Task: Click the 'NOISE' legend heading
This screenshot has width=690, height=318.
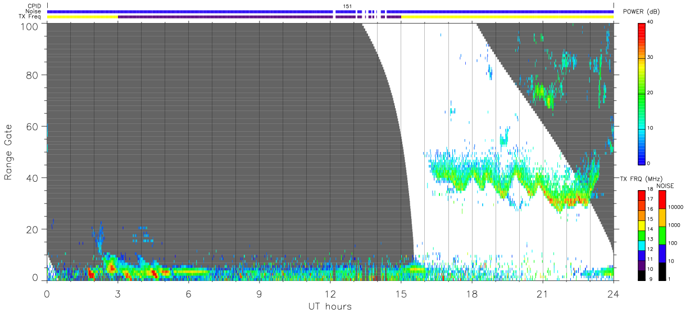Action: coord(665,186)
